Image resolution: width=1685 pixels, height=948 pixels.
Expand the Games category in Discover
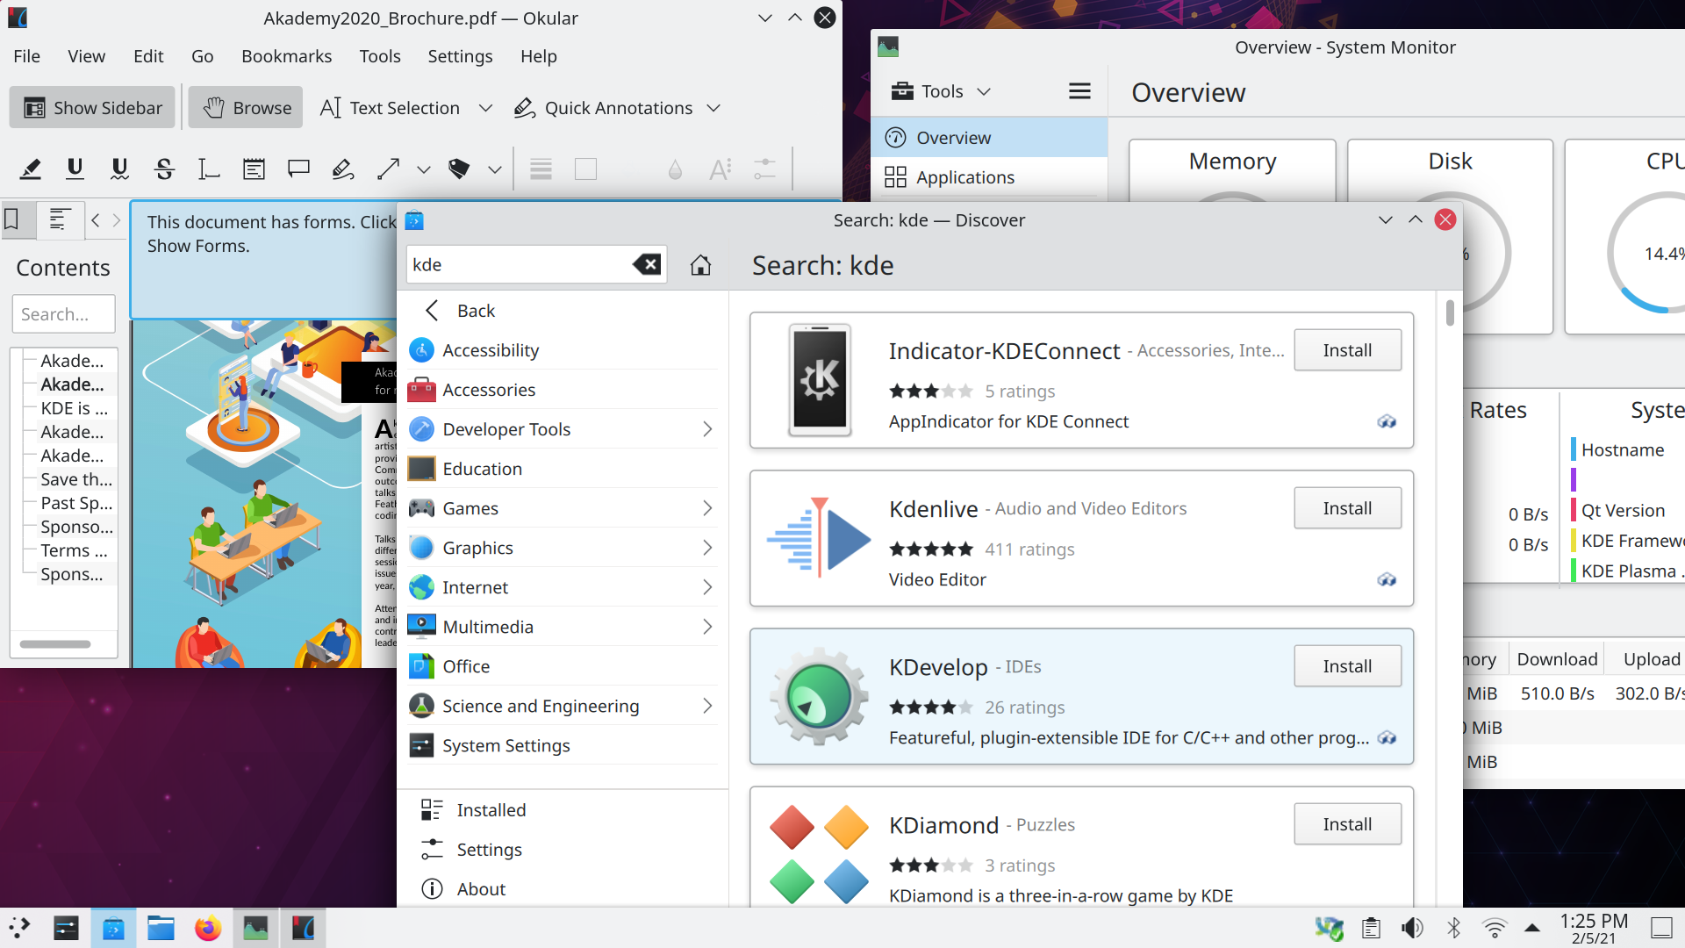[x=707, y=508]
